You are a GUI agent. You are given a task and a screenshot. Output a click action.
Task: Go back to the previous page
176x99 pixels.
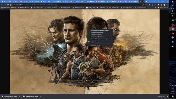click(x=2, y=5)
